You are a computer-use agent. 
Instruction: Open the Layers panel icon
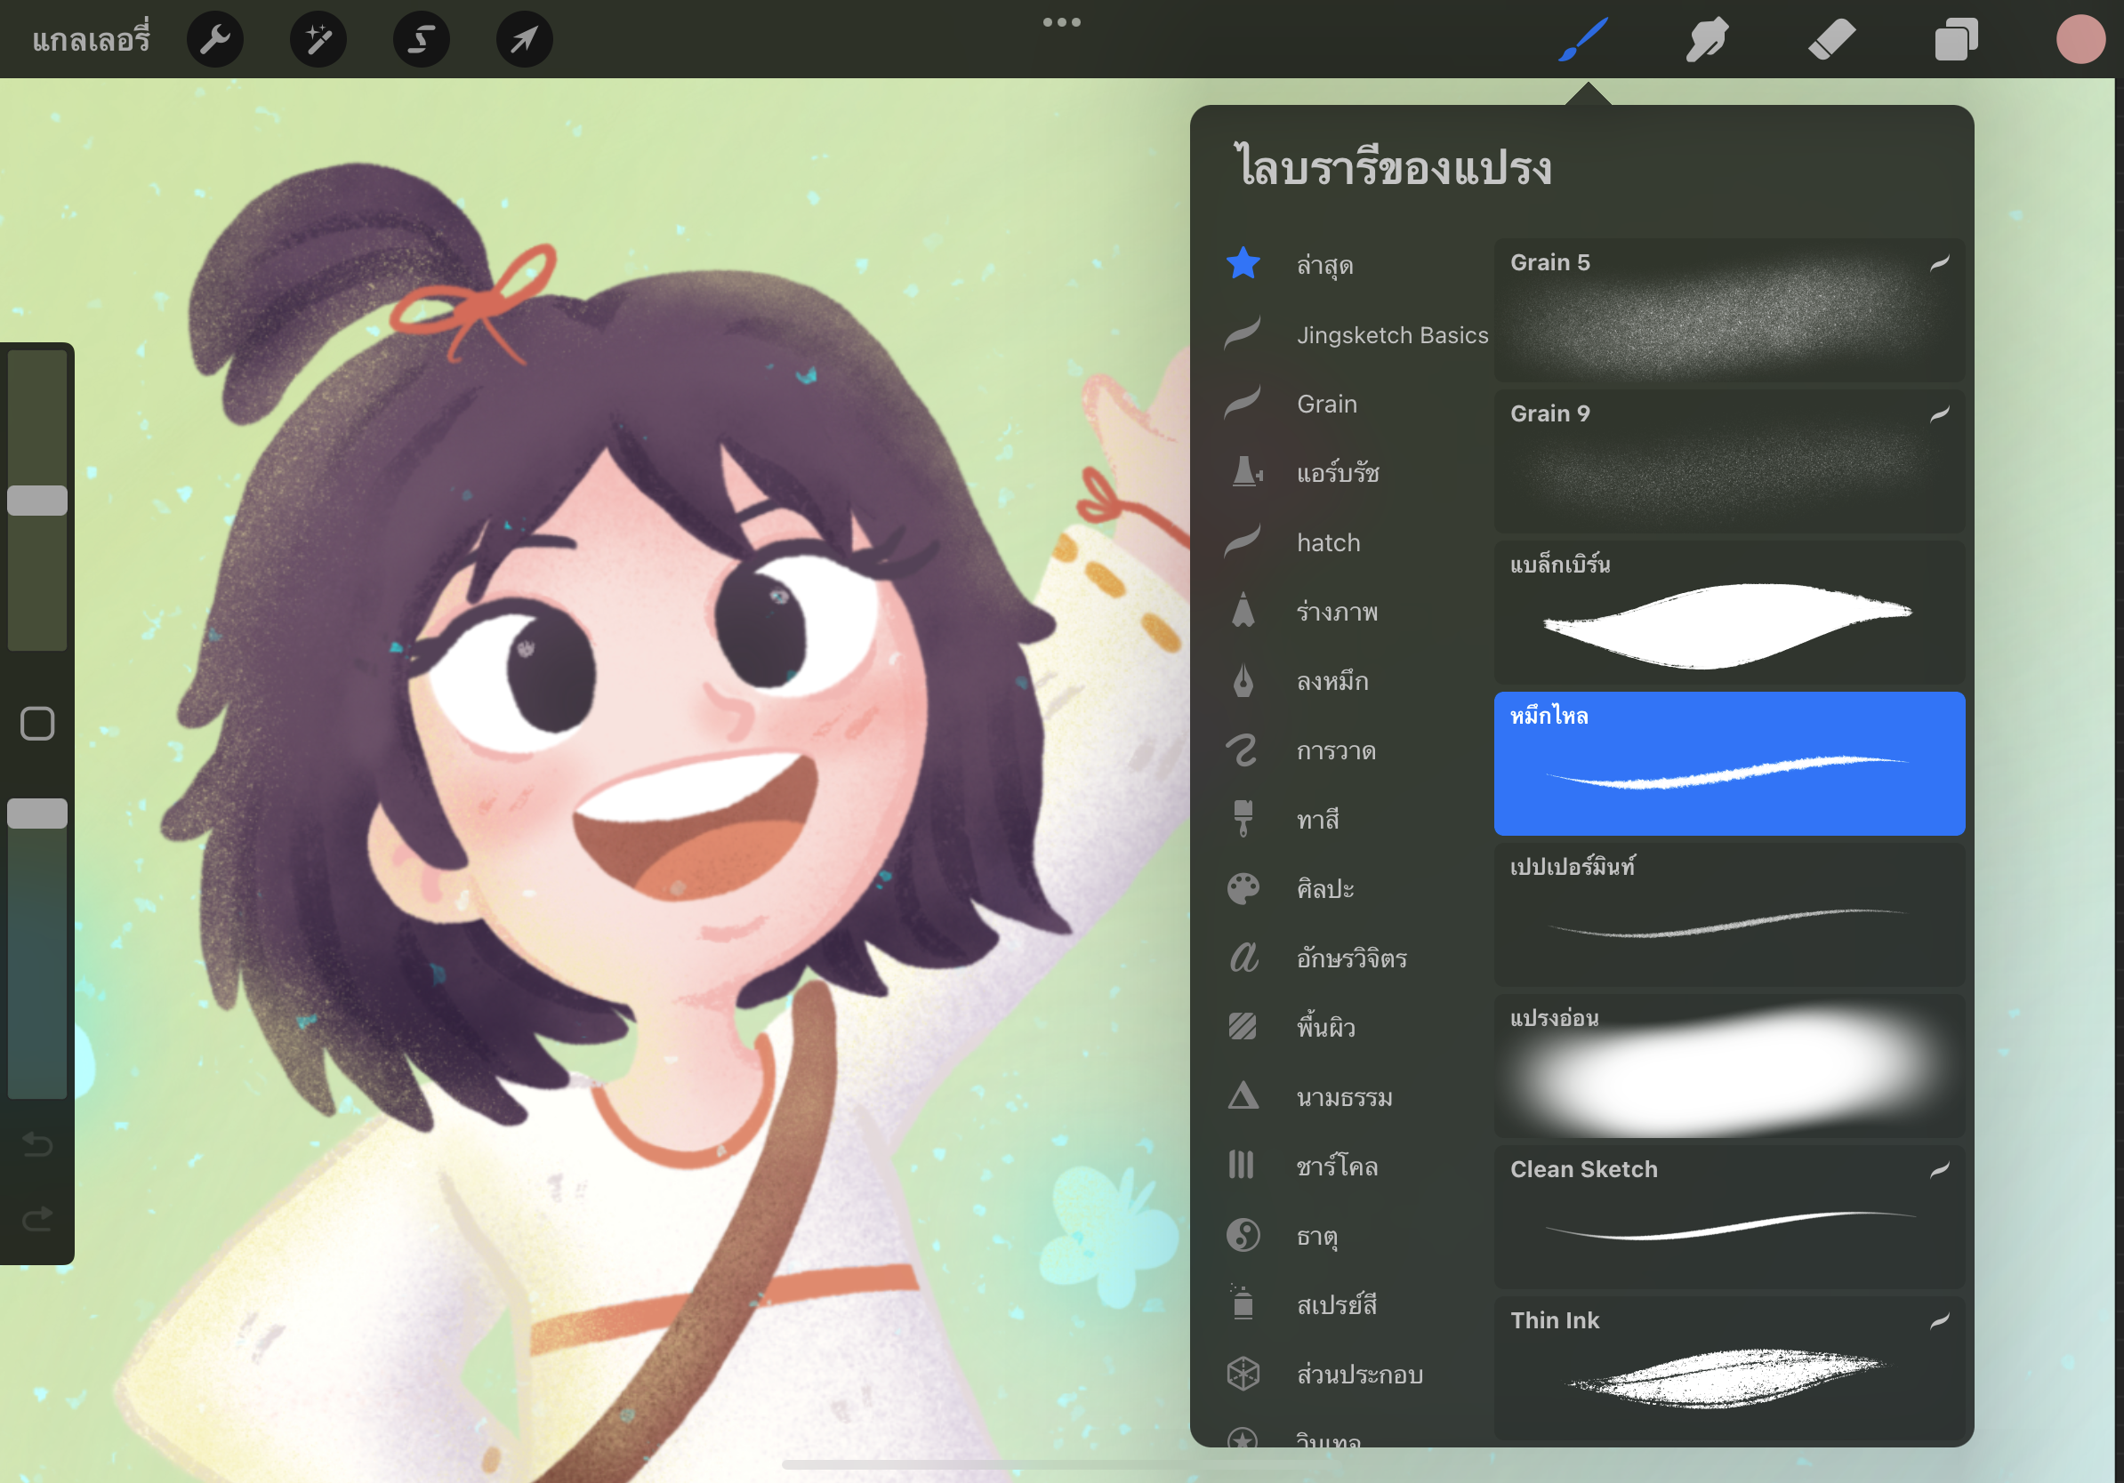tap(1956, 40)
